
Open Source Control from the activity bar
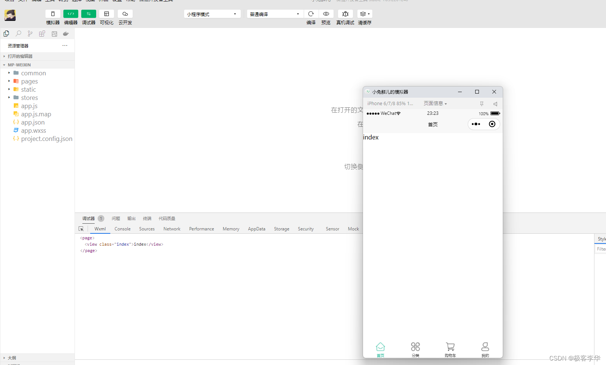click(x=30, y=34)
